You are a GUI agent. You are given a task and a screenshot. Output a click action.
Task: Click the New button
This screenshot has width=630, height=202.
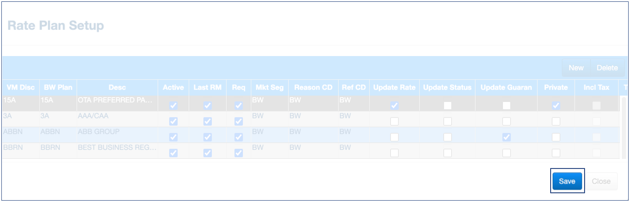[576, 68]
